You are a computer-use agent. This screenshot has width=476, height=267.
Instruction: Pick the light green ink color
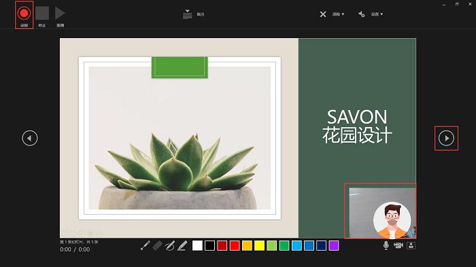272,245
